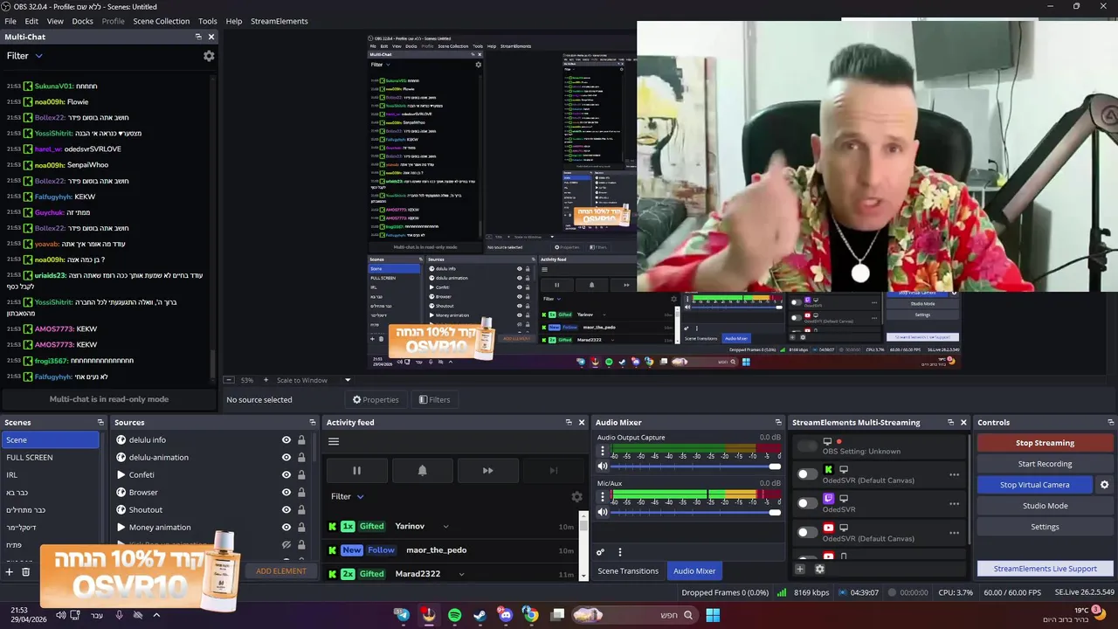Open advanced audio properties gears icon
This screenshot has height=629, width=1118.
click(x=600, y=552)
